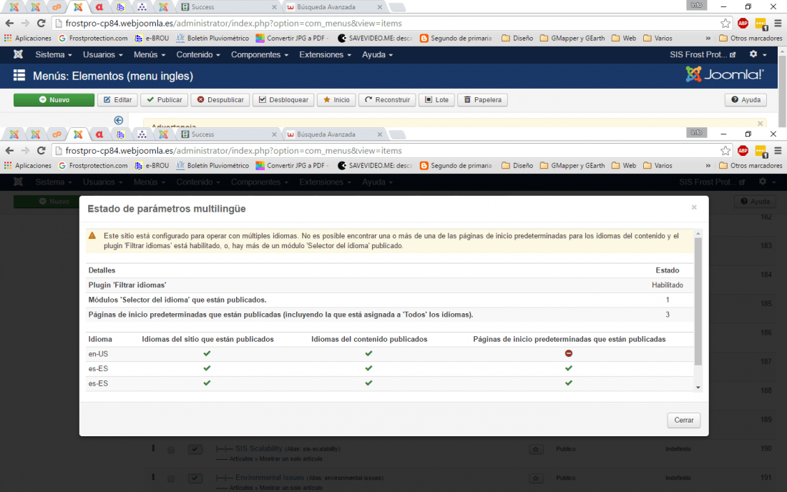787x492 pixels.
Task: Open the Diseño bookmark folder in the lower window
Action: click(517, 165)
